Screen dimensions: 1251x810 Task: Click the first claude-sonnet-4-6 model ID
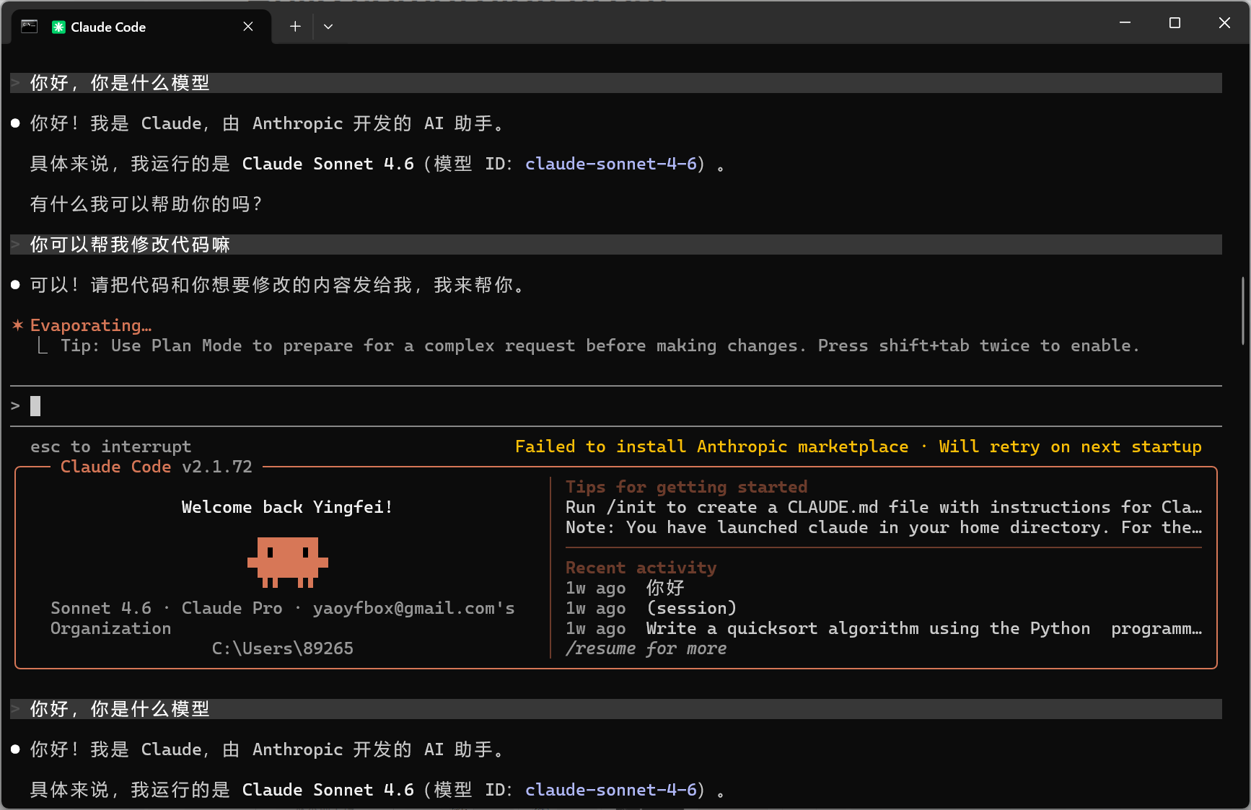pyautogui.click(x=611, y=164)
